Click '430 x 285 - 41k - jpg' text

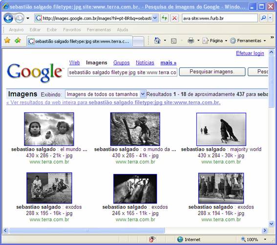tap(135, 156)
